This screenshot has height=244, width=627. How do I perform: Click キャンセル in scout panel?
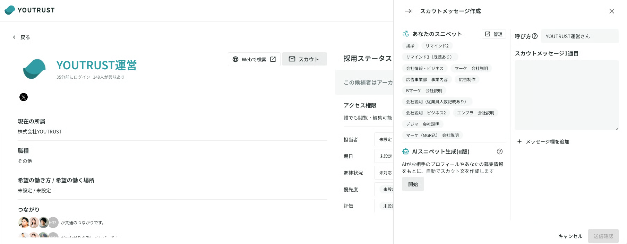click(x=570, y=236)
